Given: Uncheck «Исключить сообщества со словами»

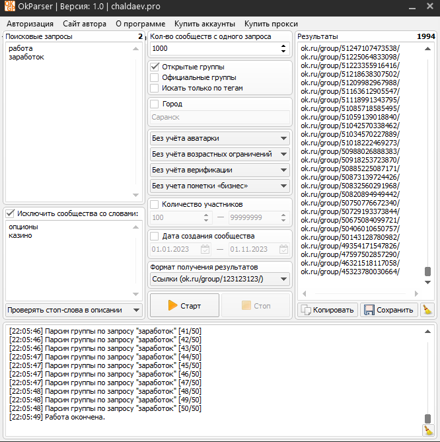Looking at the screenshot, I should click(11, 213).
